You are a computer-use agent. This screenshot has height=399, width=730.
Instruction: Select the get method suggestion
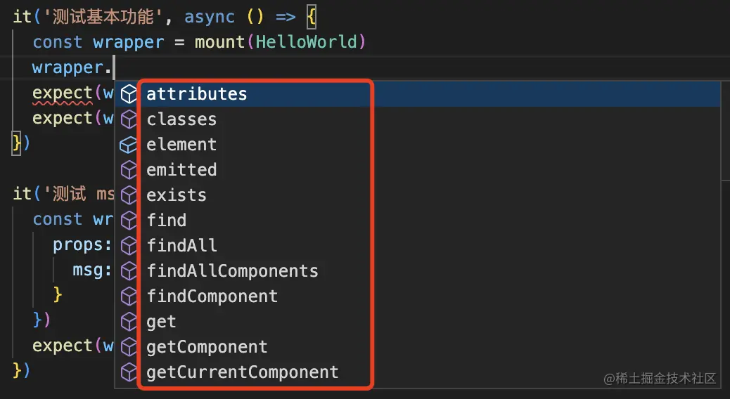pos(417,322)
